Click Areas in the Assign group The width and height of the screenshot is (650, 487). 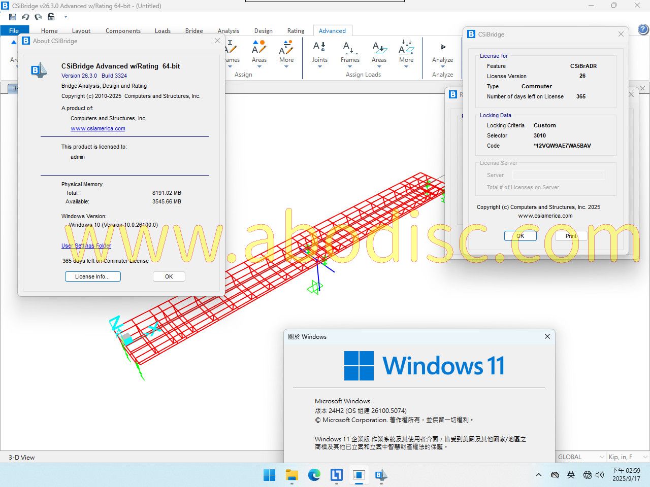[259, 53]
